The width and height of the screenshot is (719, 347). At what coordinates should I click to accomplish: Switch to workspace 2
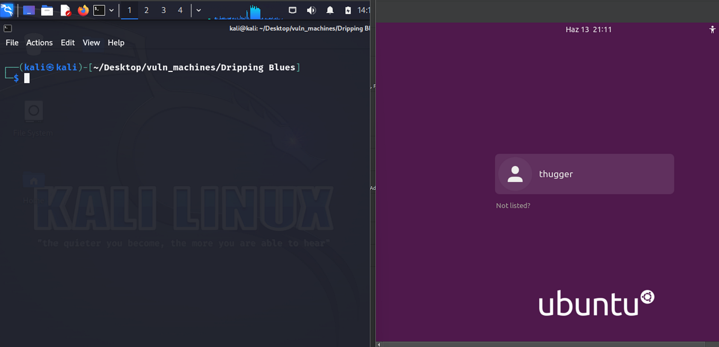pos(147,10)
